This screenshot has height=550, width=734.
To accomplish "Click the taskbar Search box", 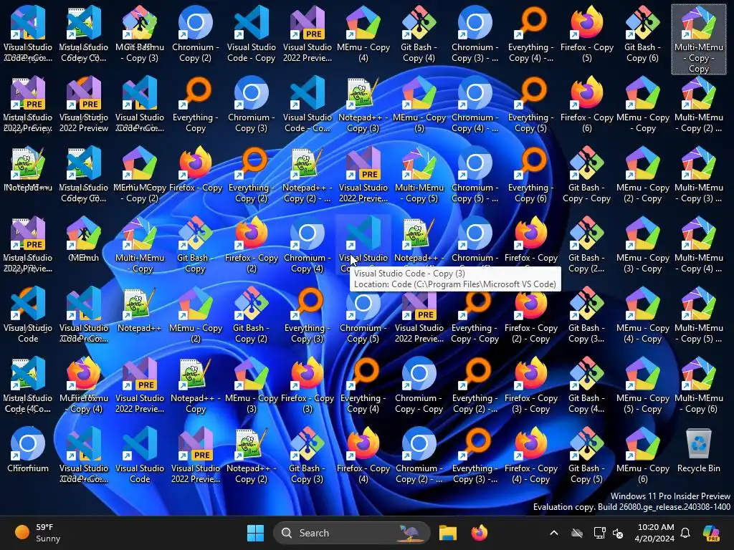I will tap(351, 533).
